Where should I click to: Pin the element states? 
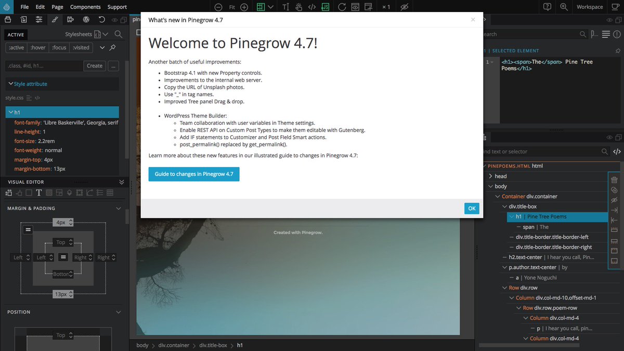113,47
